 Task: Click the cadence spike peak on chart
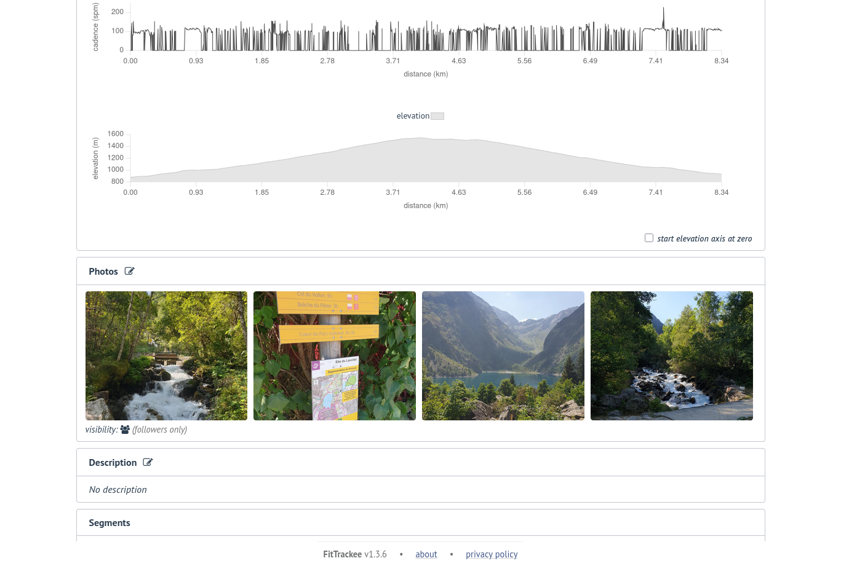click(x=663, y=9)
